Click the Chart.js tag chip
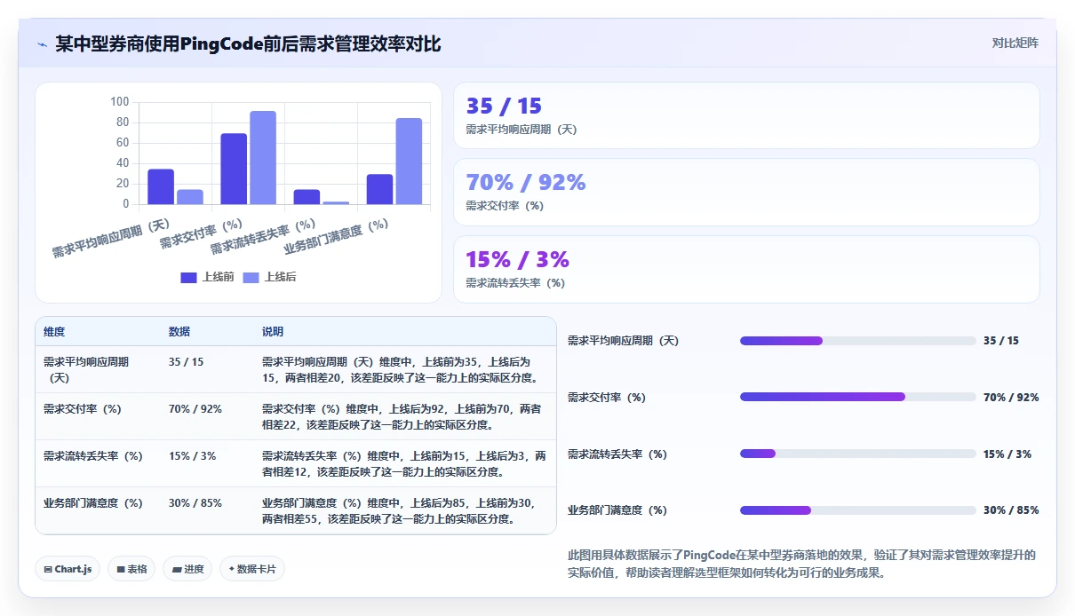The image size is (1075, 616). pos(68,569)
